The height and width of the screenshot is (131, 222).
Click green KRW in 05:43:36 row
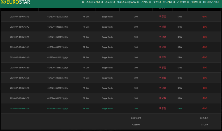pos(180,108)
